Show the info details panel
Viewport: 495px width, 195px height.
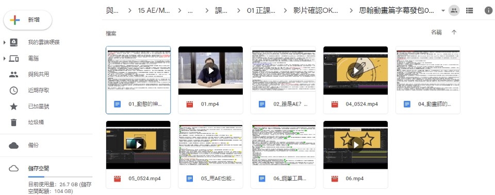(488, 11)
